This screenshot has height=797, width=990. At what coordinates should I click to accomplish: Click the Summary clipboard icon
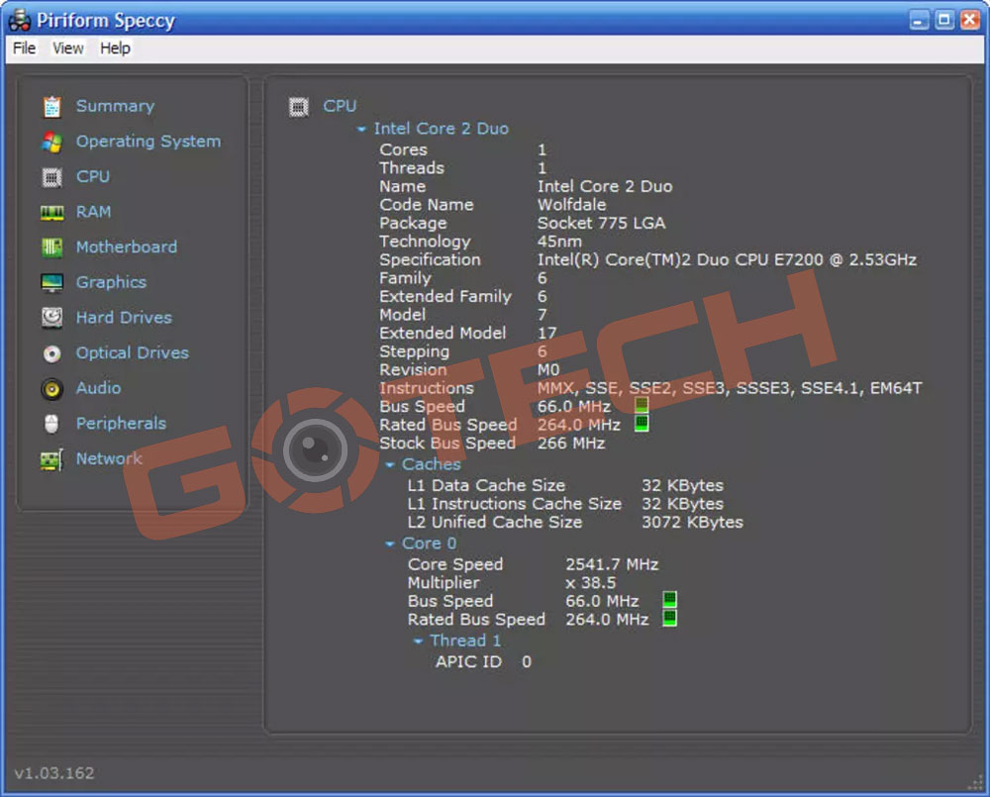[x=52, y=107]
